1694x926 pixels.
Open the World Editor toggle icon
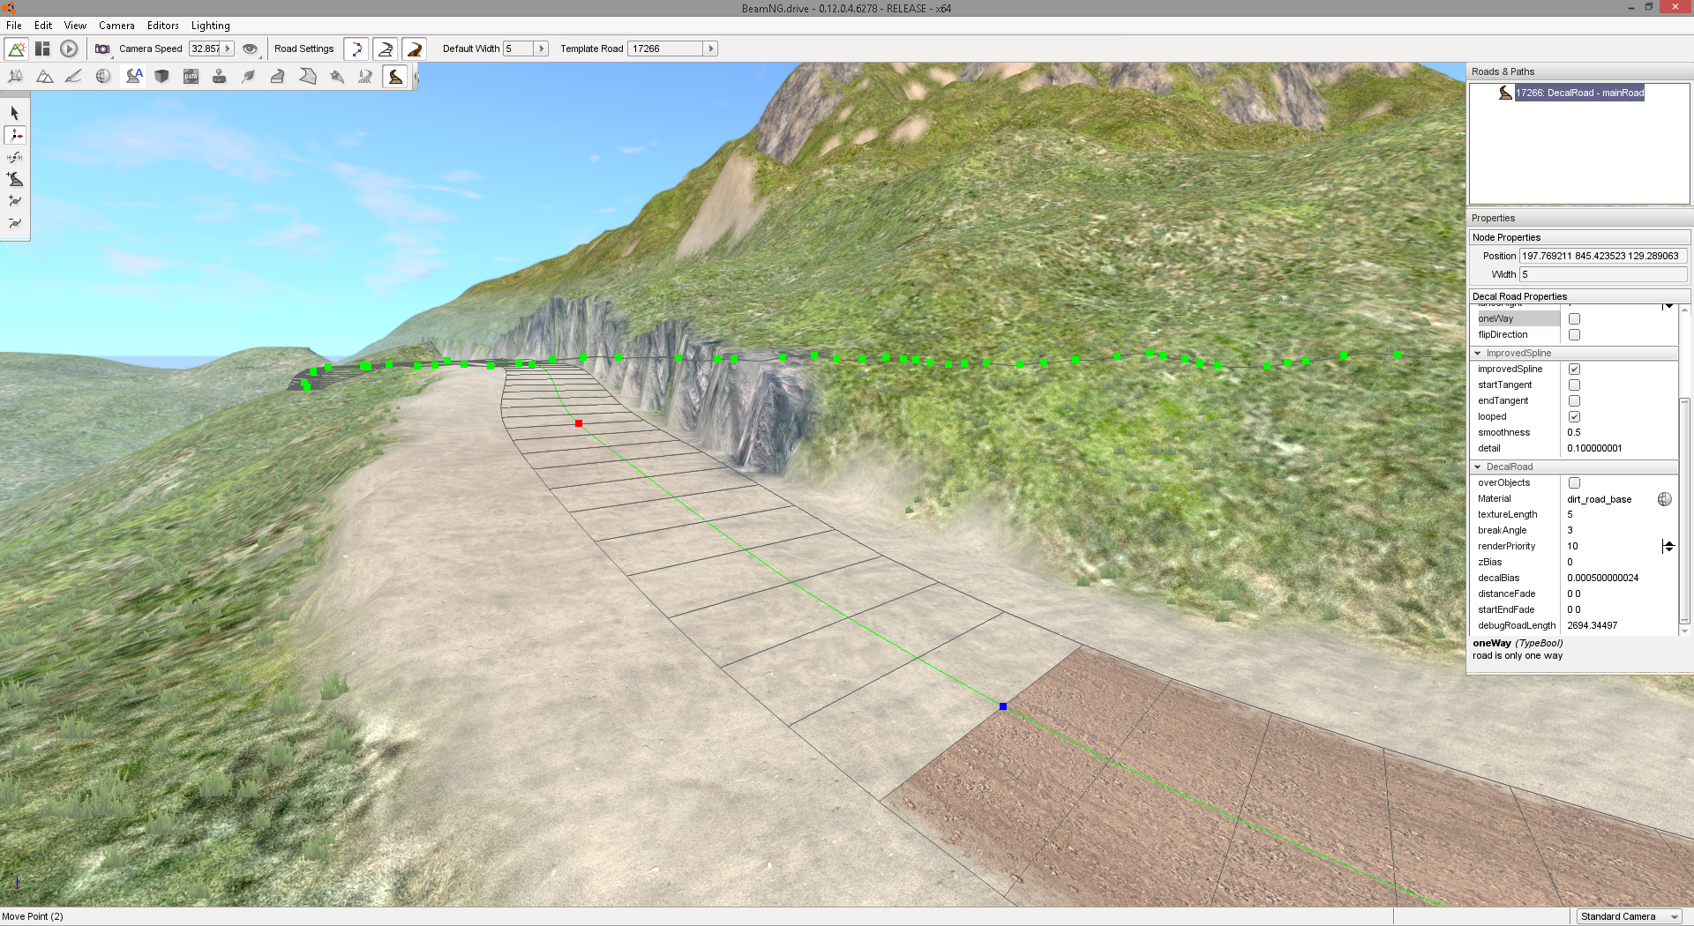point(17,49)
